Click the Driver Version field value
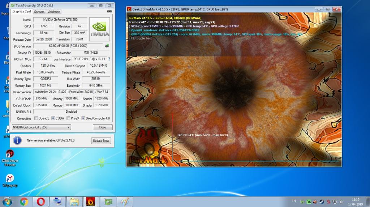This screenshot has width=370, height=207. [72, 92]
